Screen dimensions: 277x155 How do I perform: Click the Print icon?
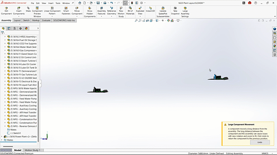coord(105,3)
